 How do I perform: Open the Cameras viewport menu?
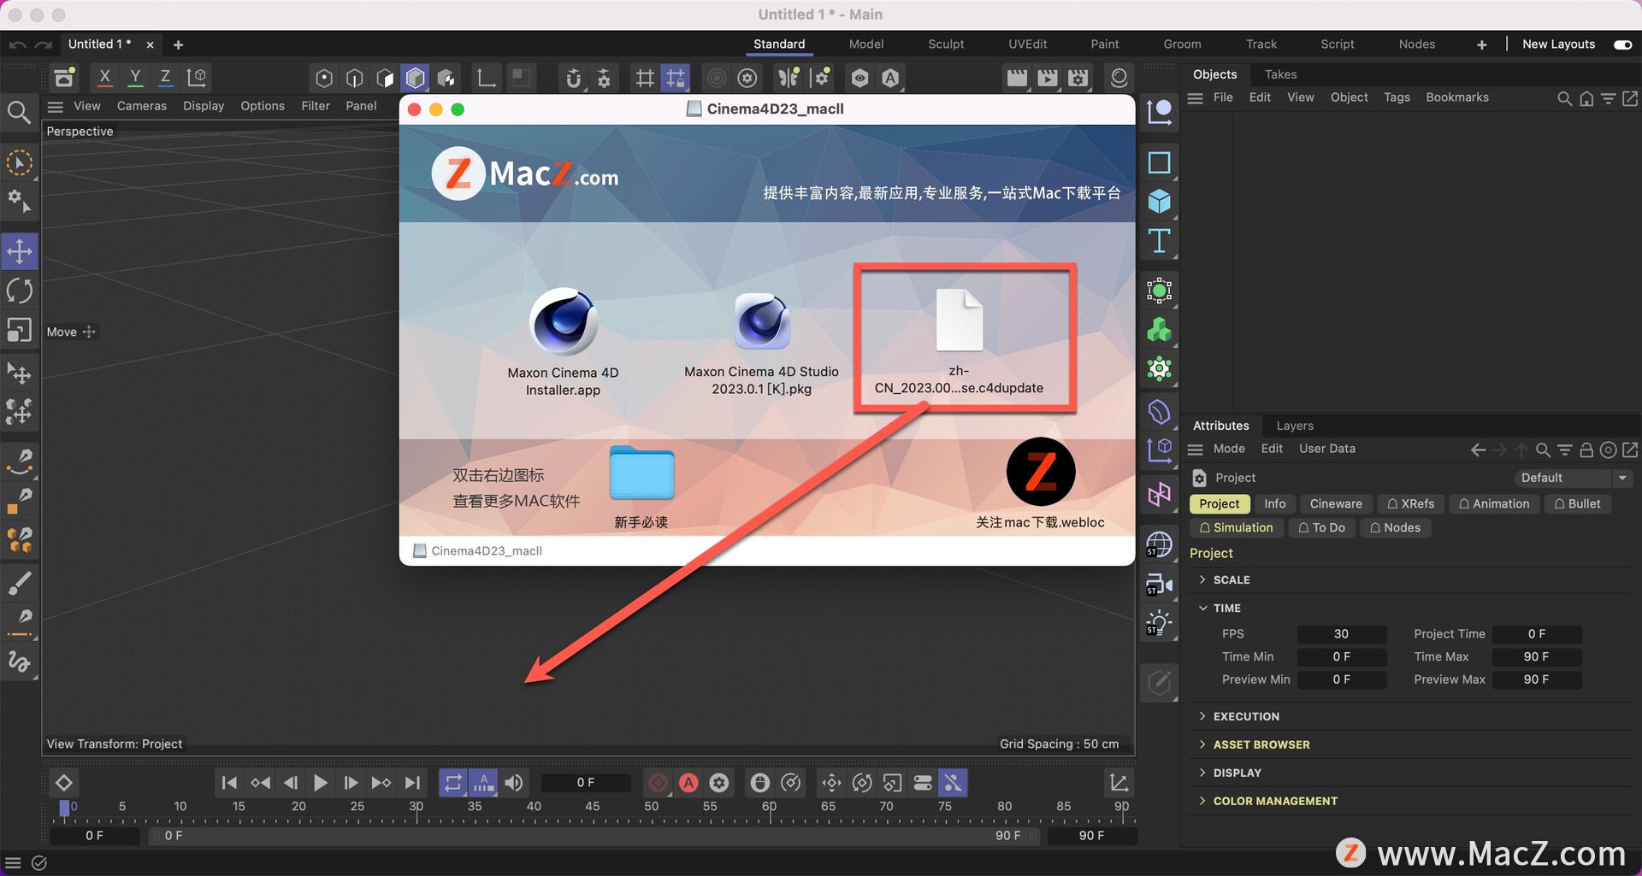pos(142,106)
